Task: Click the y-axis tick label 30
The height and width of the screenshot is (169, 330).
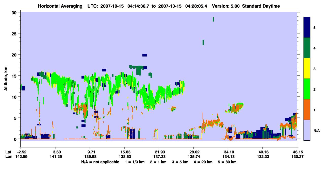Action: pos(15,12)
